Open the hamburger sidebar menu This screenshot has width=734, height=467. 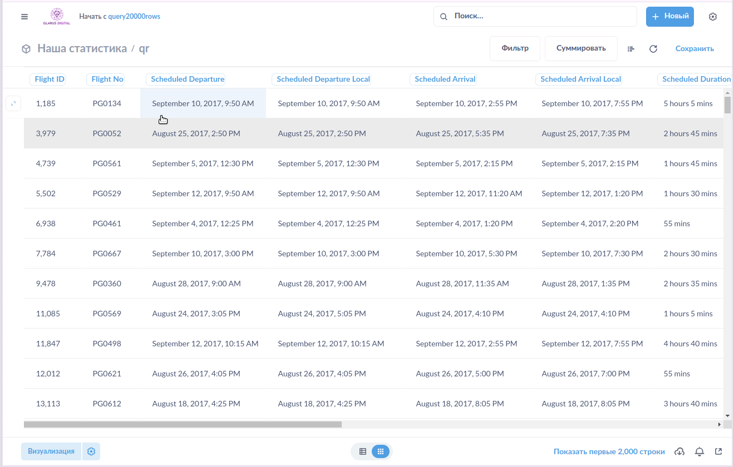[24, 17]
